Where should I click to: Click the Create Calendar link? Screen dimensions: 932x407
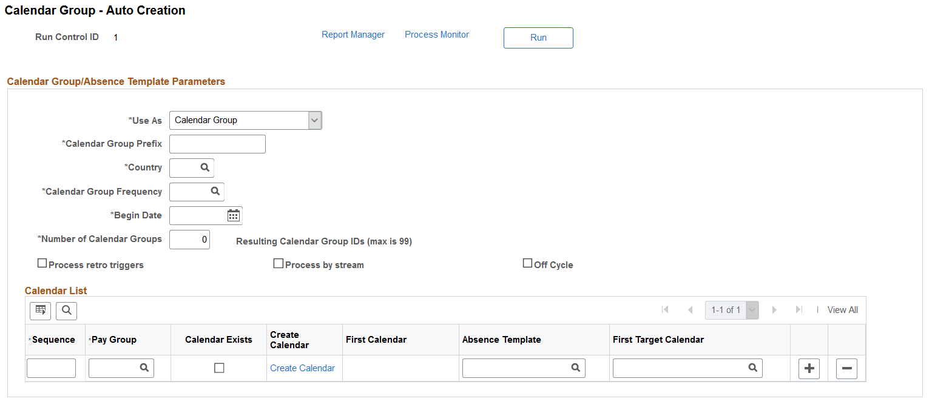(x=302, y=368)
